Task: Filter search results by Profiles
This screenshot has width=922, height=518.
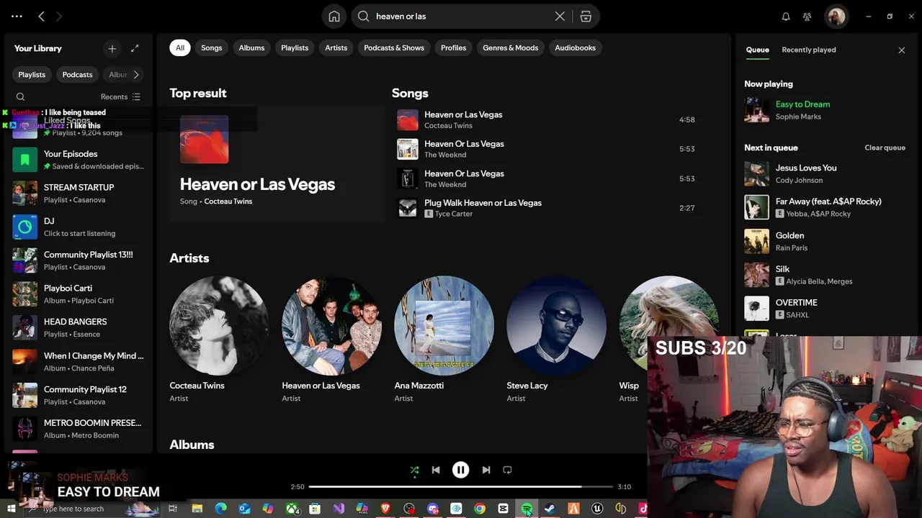Action: pos(453,47)
